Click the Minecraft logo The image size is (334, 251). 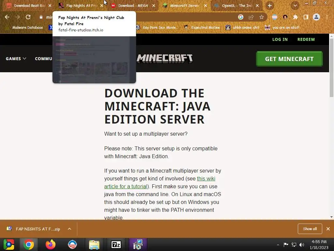click(x=165, y=59)
